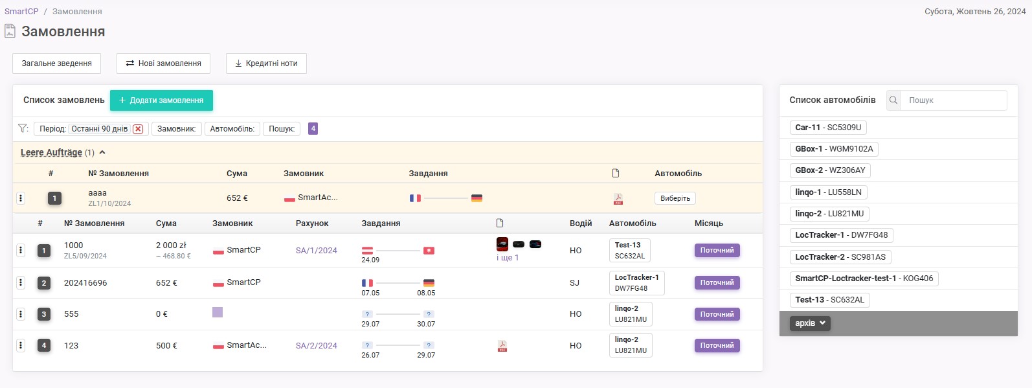Image resolution: width=1032 pixels, height=388 pixels.
Task: Click Поточний button for order 123
Action: coord(717,345)
